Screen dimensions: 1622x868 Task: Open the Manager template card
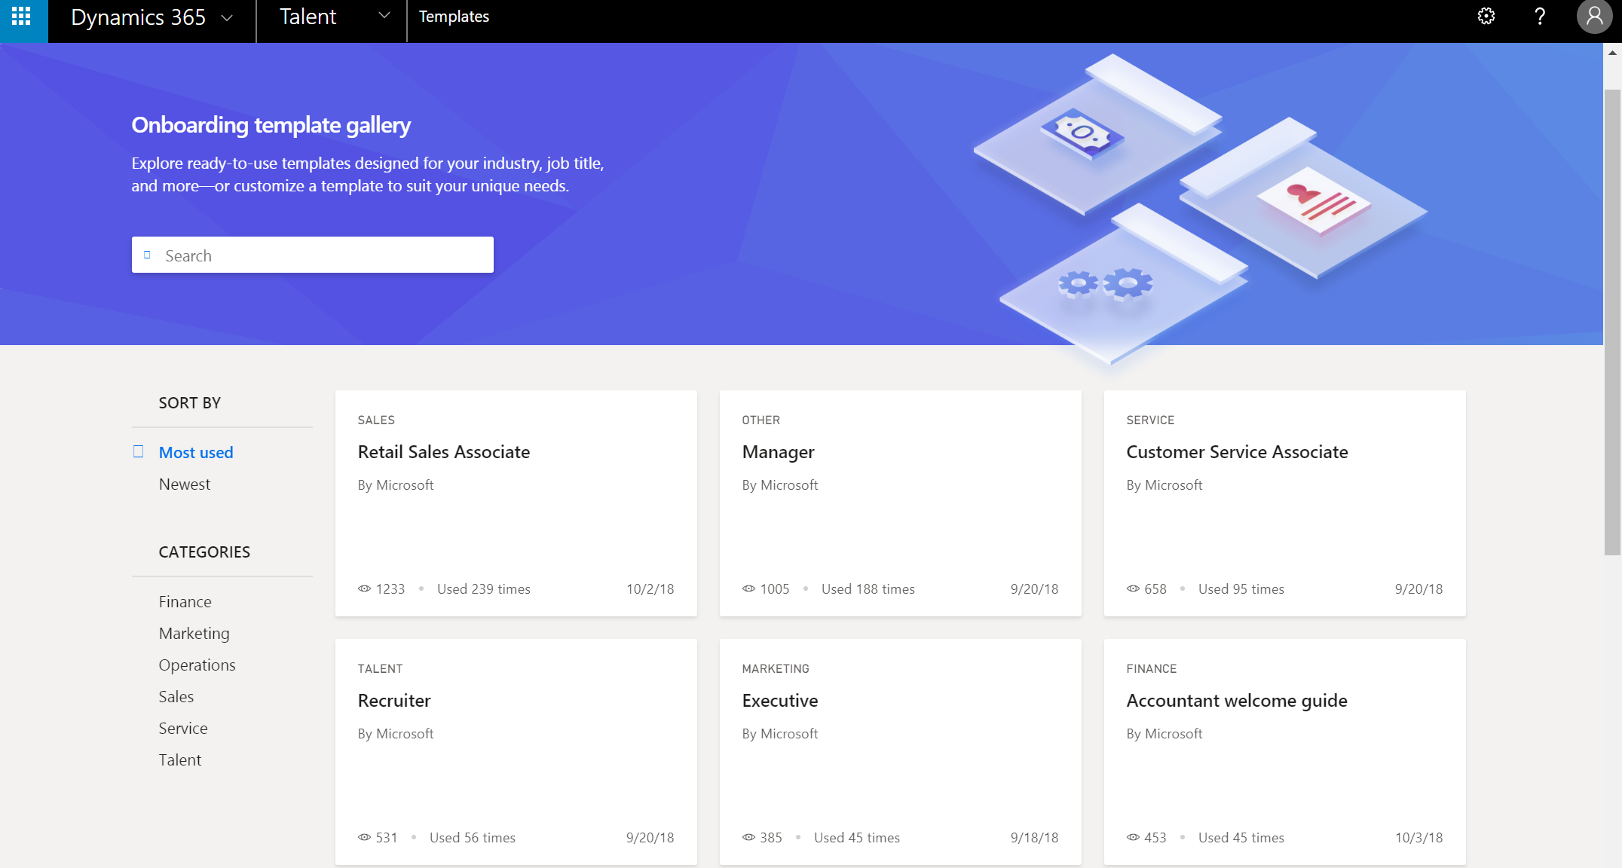click(x=778, y=452)
